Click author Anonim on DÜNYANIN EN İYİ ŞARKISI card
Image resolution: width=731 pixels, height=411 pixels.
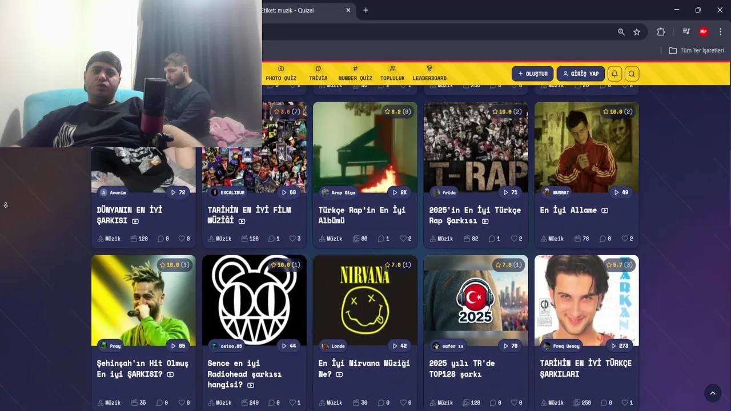click(113, 192)
